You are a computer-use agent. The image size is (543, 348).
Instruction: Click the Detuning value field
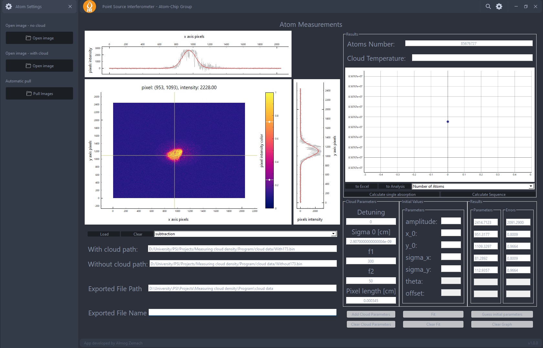click(x=371, y=222)
